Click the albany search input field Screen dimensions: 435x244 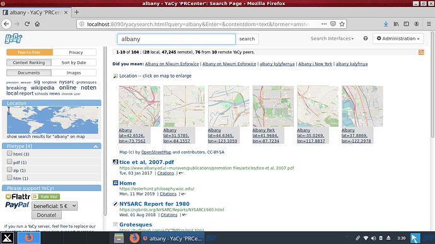pos(176,39)
